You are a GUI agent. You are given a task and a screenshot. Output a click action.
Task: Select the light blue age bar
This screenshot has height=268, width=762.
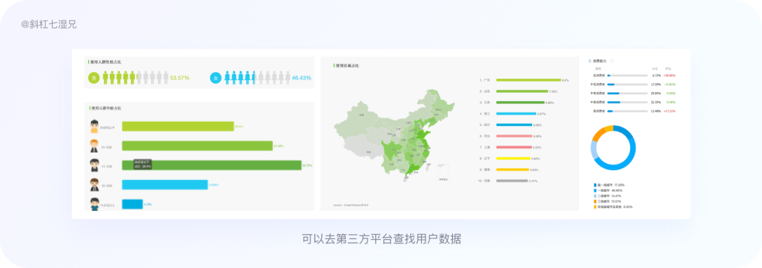click(x=164, y=184)
